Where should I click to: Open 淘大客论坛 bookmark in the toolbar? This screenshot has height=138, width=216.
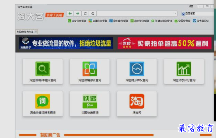(201, 21)
